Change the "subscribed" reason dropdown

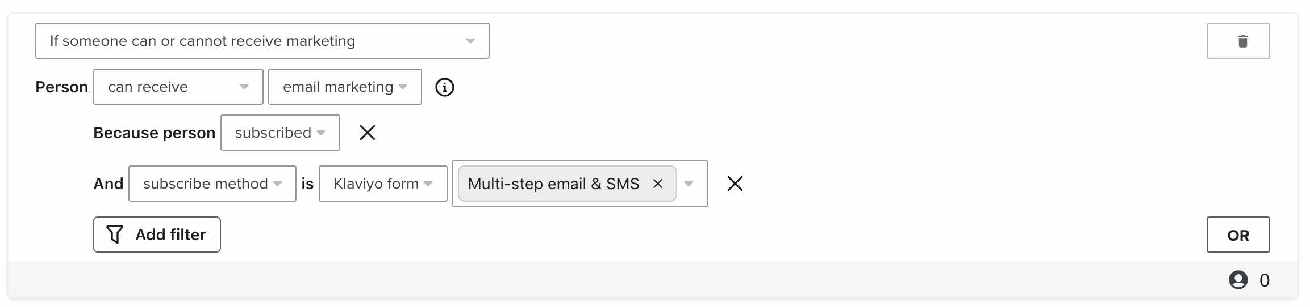click(279, 133)
